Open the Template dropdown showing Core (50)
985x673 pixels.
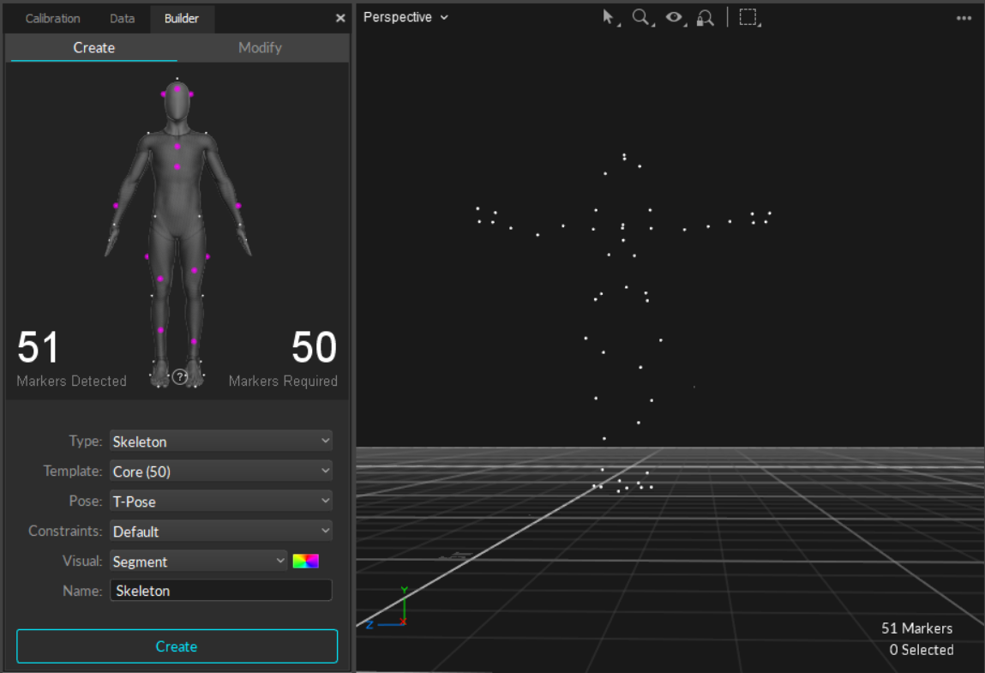(220, 471)
